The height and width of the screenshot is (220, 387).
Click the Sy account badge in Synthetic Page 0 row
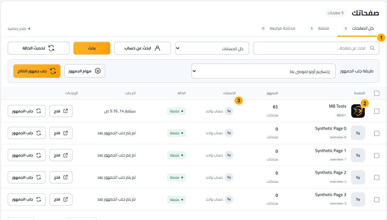229,133
